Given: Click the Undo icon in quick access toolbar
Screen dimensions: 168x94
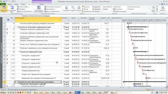Looking at the screenshot, I should [6, 1].
